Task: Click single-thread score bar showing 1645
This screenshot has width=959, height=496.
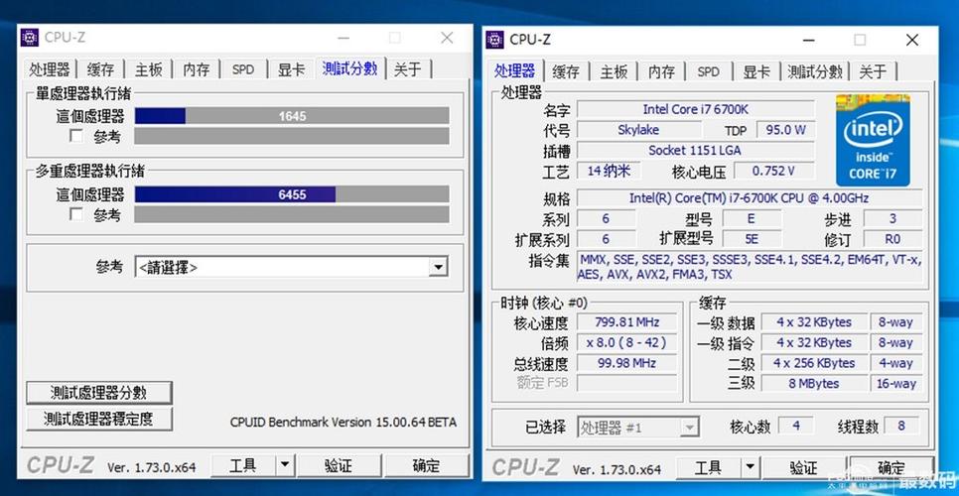Action: click(292, 115)
